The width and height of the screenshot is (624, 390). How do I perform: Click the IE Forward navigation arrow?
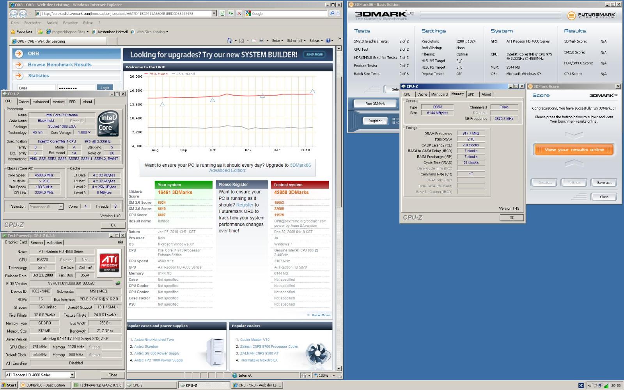point(23,13)
